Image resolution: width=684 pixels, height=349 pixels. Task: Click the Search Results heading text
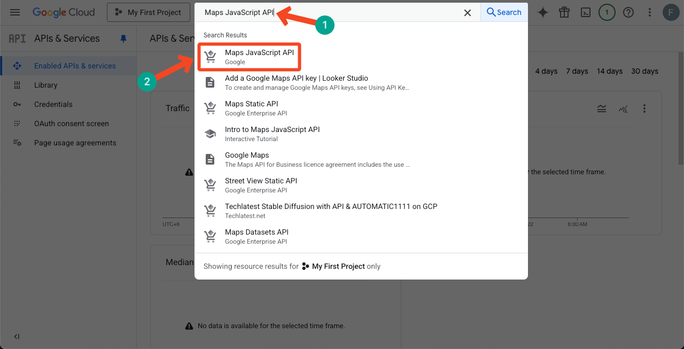point(225,35)
